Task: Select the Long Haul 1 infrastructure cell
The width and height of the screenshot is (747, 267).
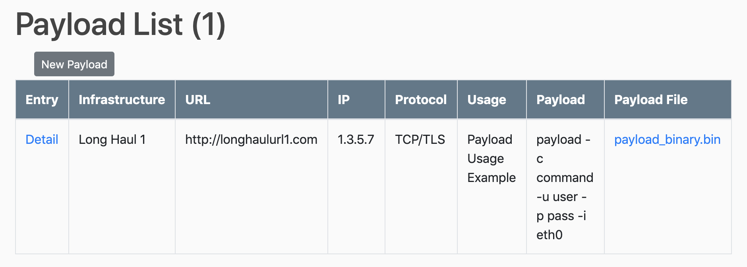Action: click(x=112, y=139)
